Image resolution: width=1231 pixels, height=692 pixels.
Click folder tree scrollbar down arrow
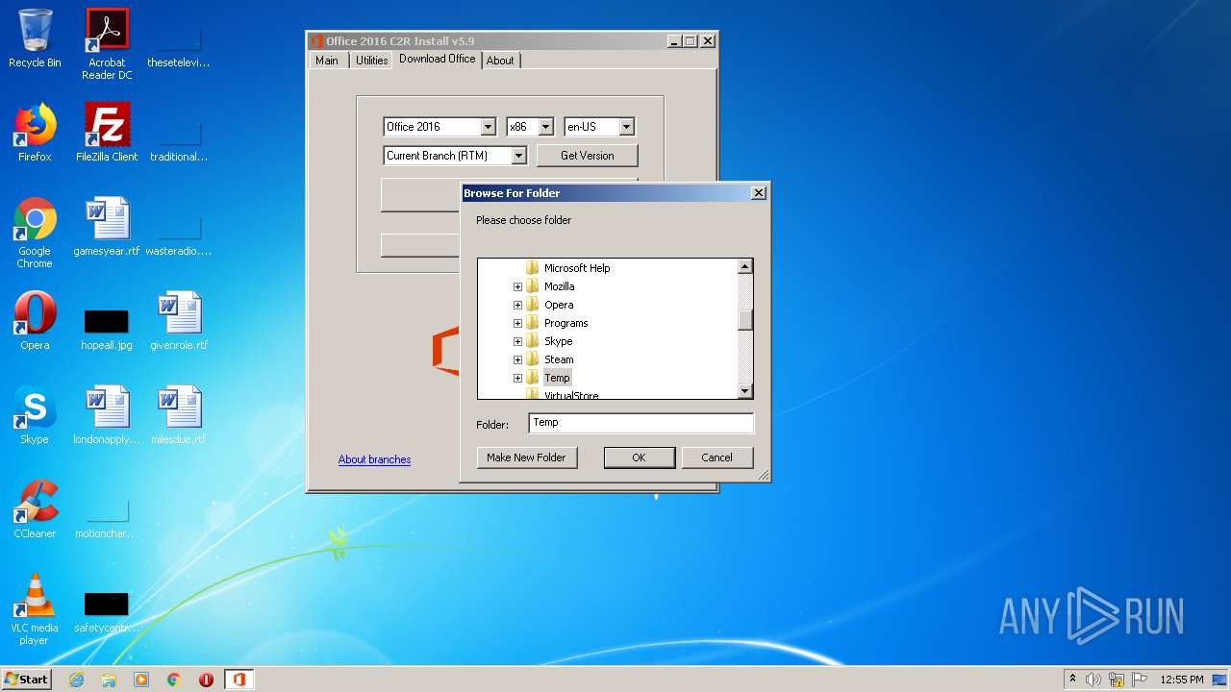[745, 391]
